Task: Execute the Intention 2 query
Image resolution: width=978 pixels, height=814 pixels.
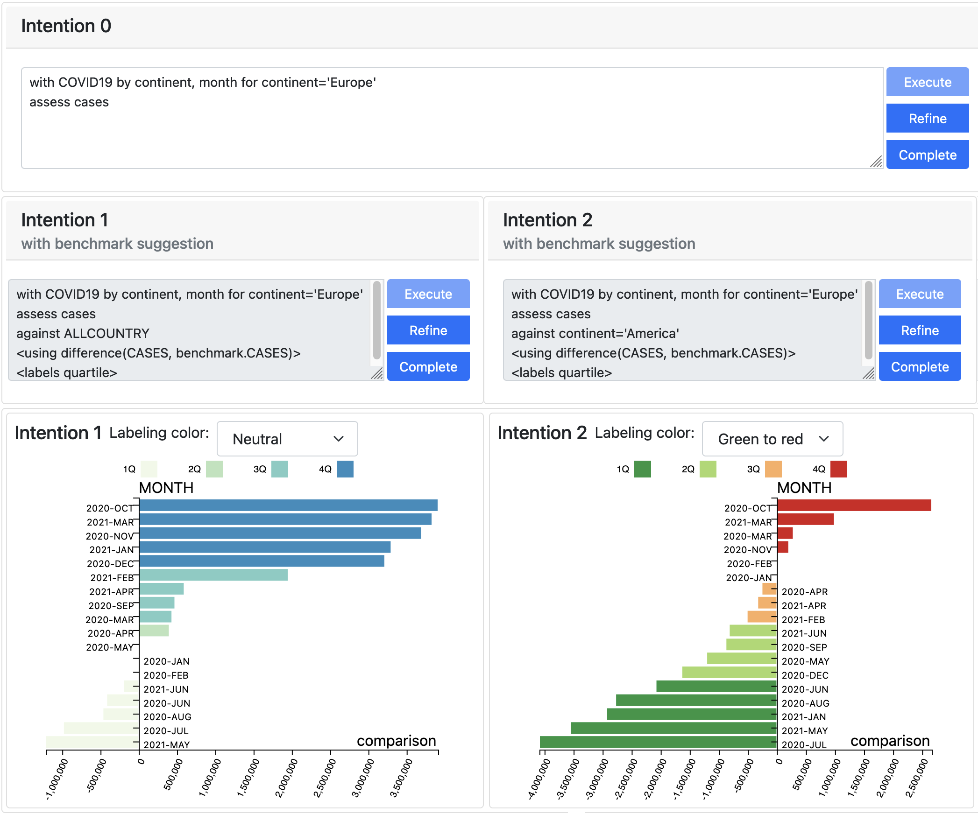Action: click(x=919, y=294)
